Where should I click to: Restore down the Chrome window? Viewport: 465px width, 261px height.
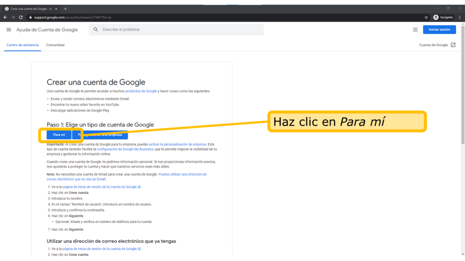(448, 8)
